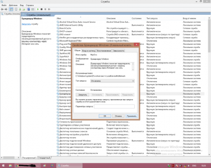This screenshot has width=211, height=168.
Task: Go back using the toolbar Back arrow
Action: point(2,9)
